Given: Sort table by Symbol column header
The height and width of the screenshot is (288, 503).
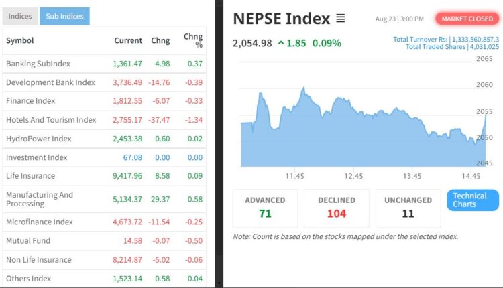Looking at the screenshot, I should pyautogui.click(x=20, y=41).
